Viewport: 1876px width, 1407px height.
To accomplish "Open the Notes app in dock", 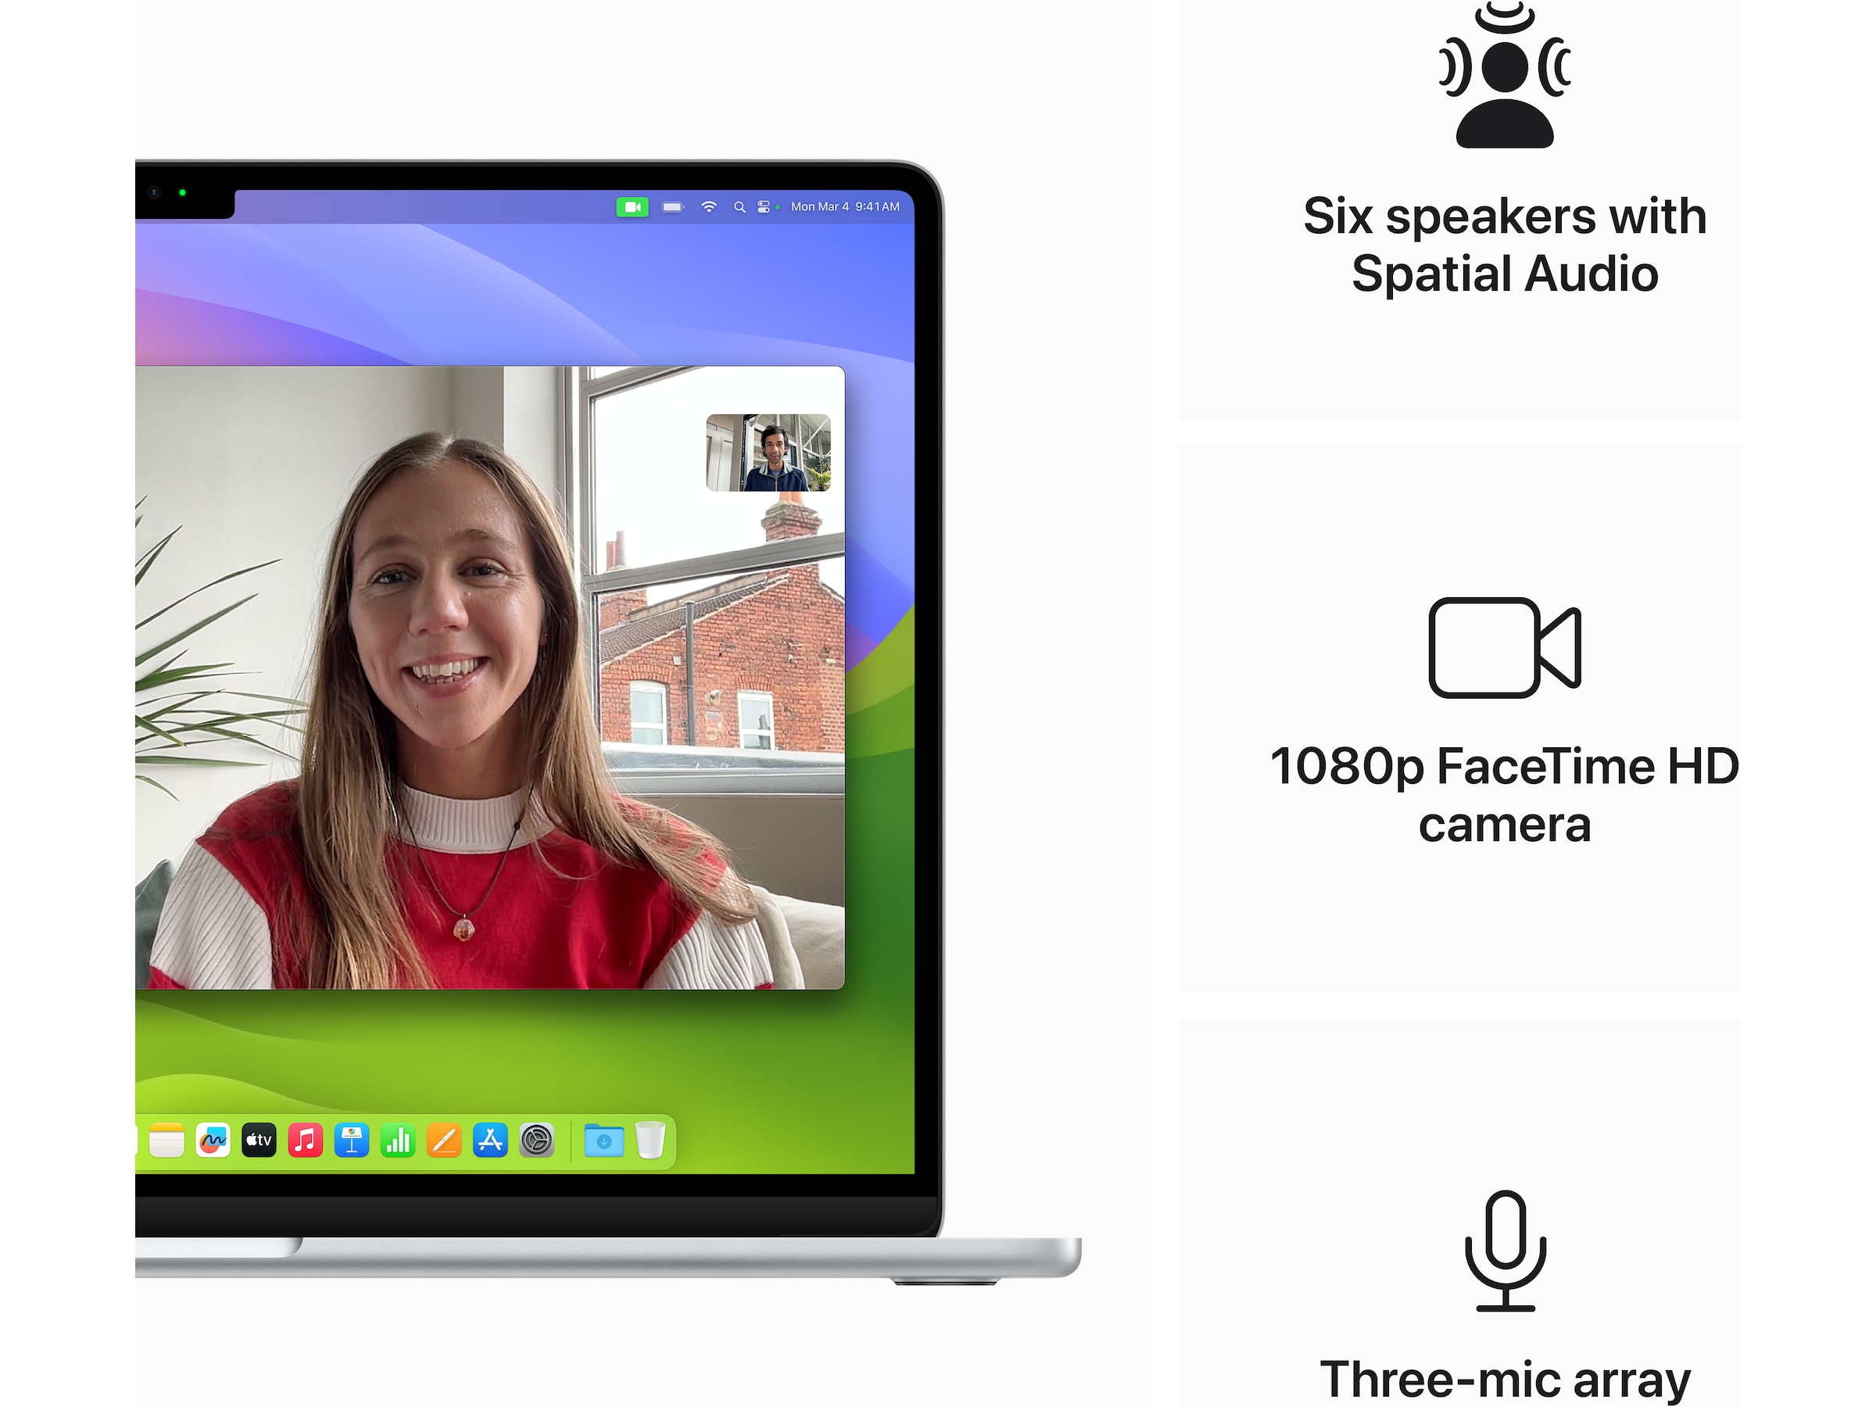I will coord(166,1140).
